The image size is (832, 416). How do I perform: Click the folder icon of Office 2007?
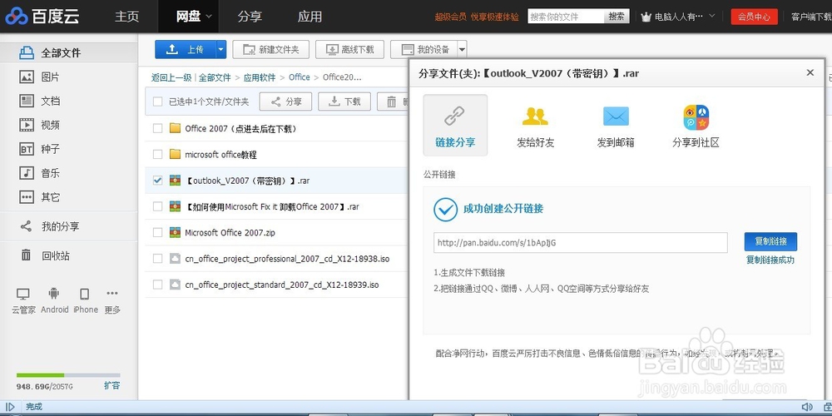[175, 128]
